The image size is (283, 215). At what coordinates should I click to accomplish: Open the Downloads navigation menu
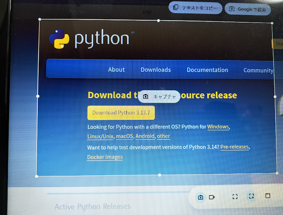(156, 70)
